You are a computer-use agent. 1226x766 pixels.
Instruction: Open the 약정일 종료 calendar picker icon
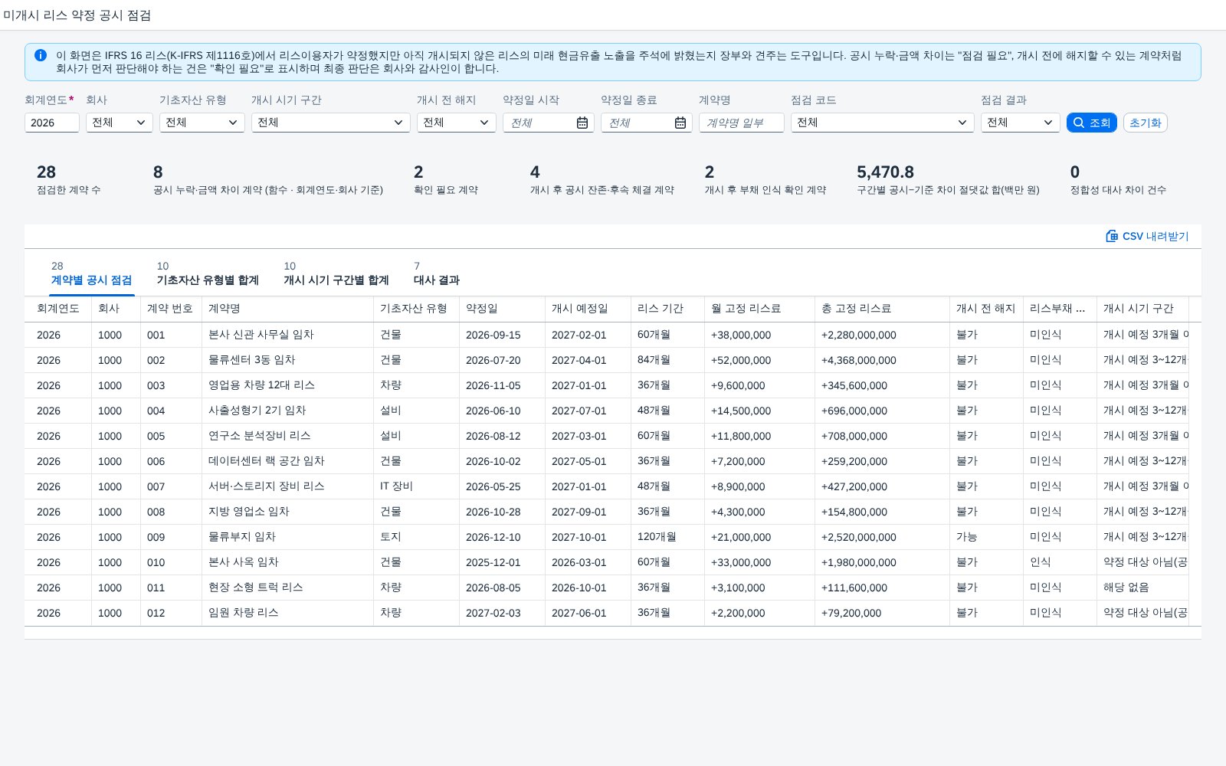pyautogui.click(x=680, y=123)
